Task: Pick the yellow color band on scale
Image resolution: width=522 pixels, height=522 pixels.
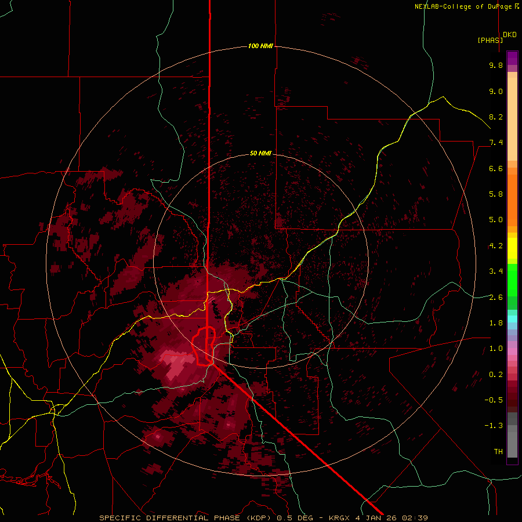Action: [512, 248]
